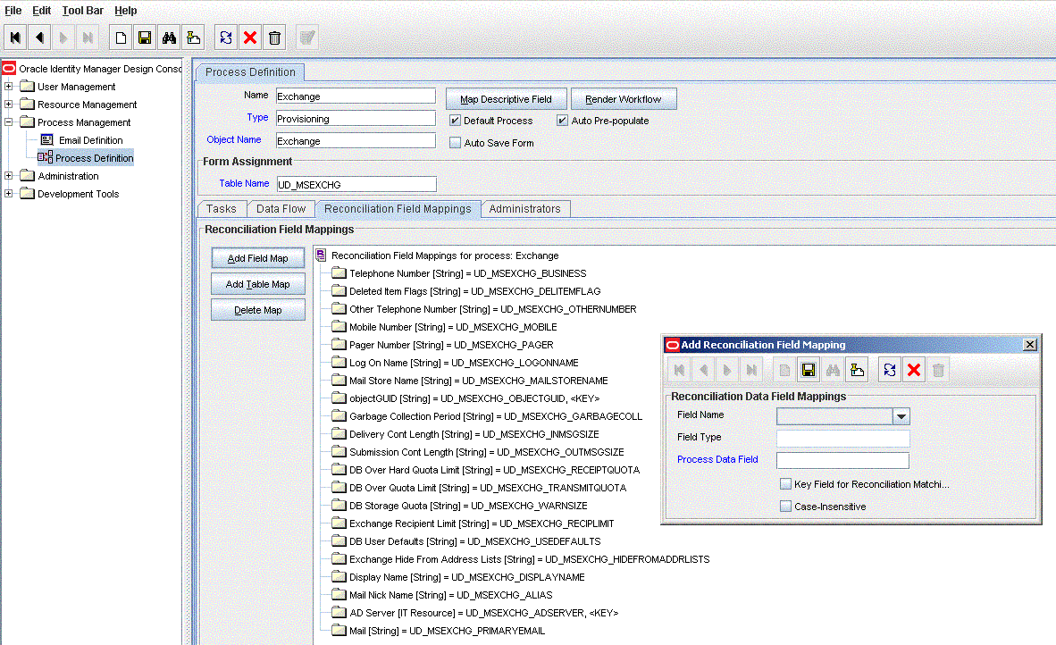Go to first record in main toolbar
Viewport: 1056px width, 645px height.
point(15,38)
